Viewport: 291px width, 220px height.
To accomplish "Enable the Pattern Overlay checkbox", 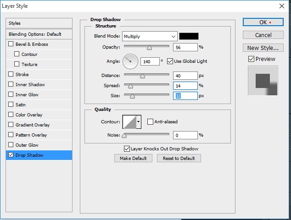I will coord(11,135).
